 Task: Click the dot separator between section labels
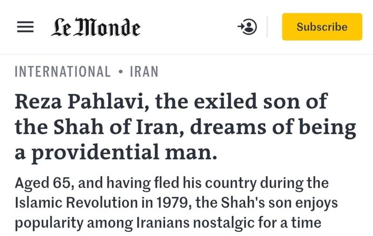tap(121, 72)
